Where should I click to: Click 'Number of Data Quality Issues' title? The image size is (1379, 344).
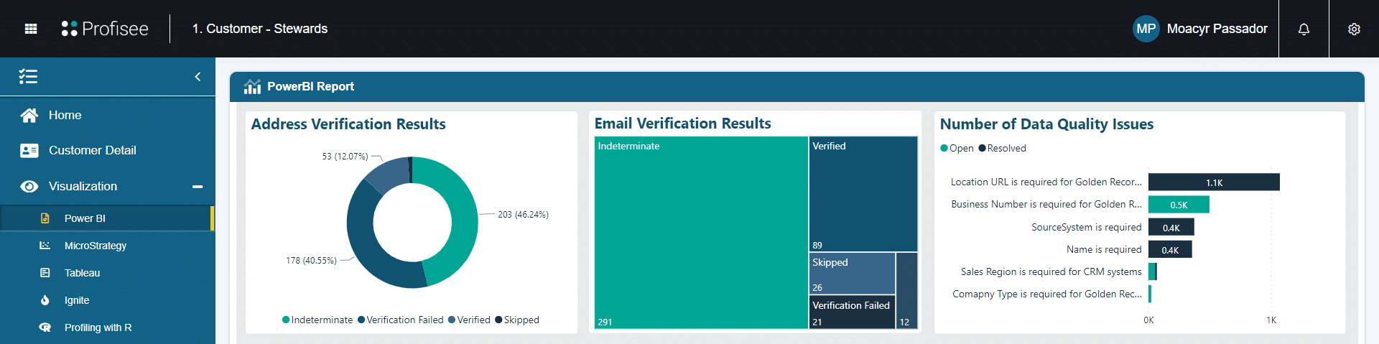[1047, 124]
